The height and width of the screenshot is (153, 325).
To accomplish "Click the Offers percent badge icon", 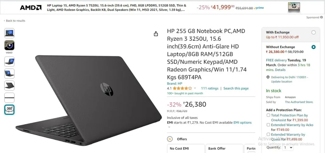I will 170,139.
